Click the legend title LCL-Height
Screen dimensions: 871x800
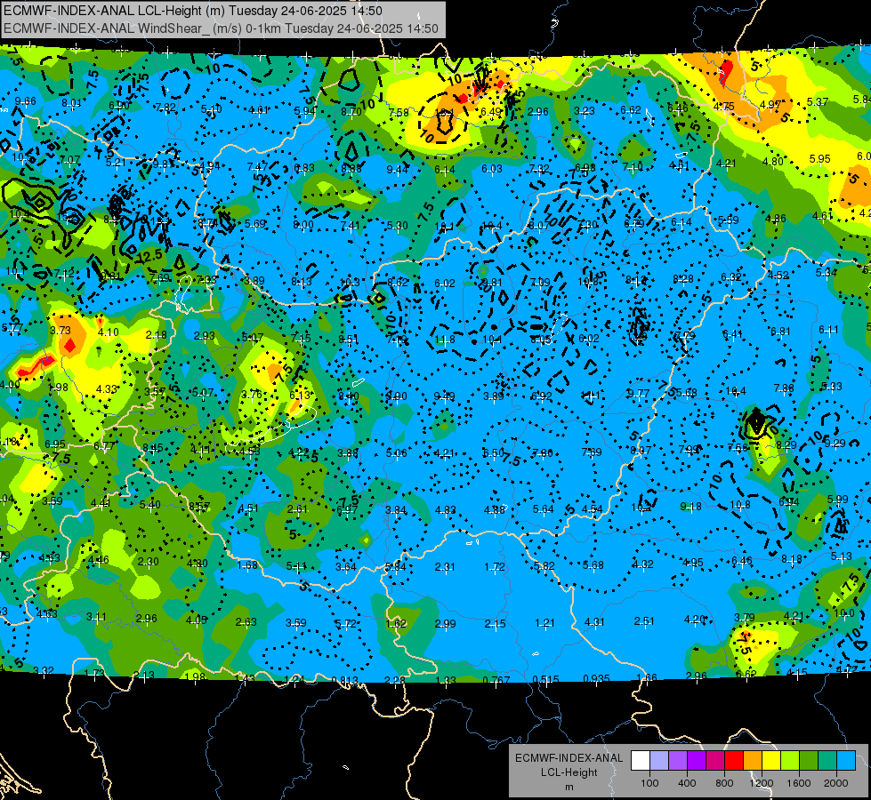[x=569, y=772]
